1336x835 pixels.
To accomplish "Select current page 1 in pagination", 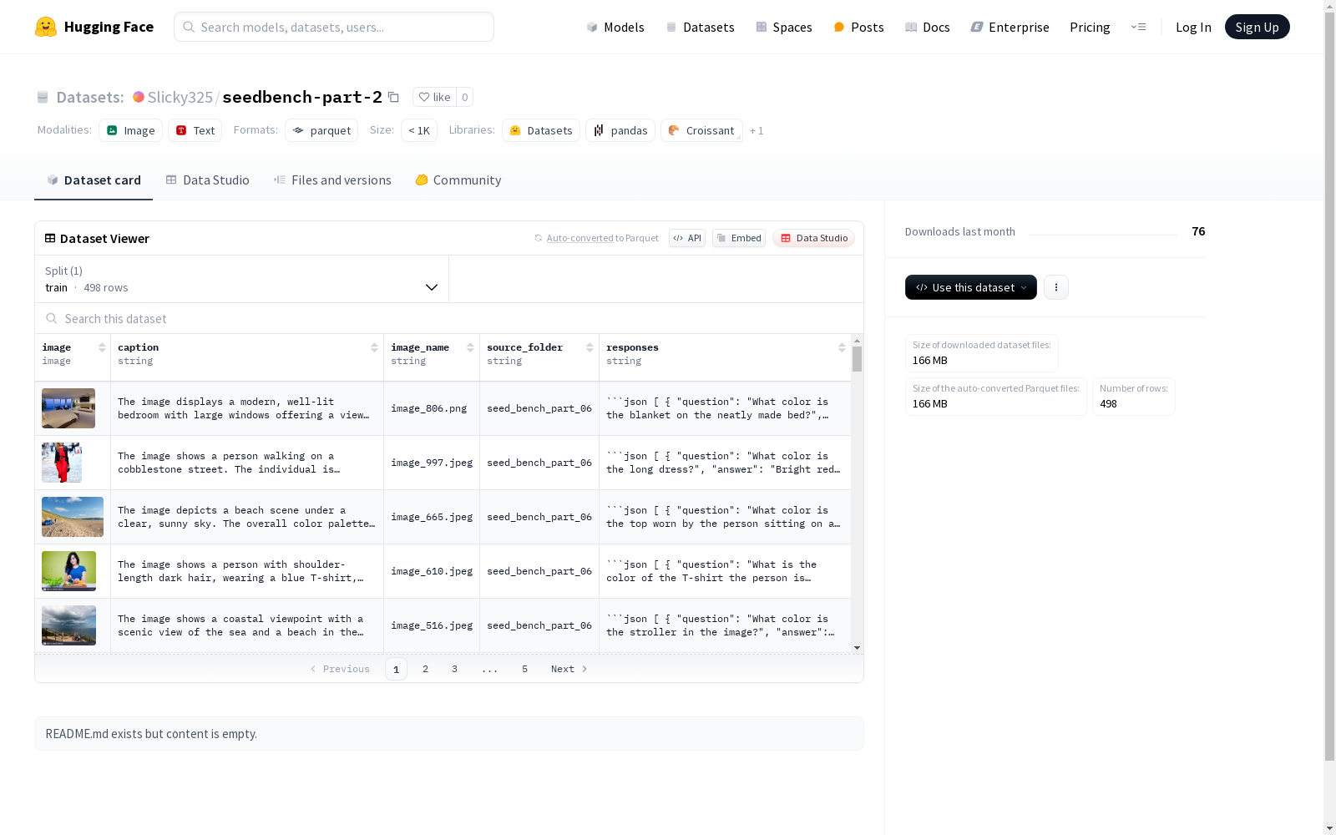I will [x=396, y=669].
